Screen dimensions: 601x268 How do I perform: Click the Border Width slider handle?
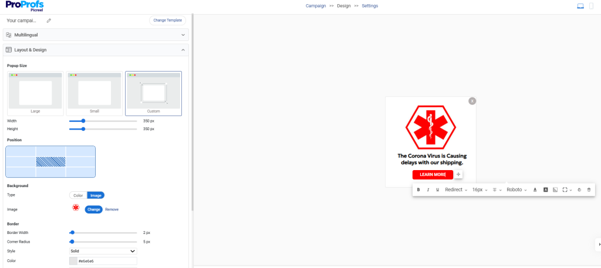(x=72, y=233)
